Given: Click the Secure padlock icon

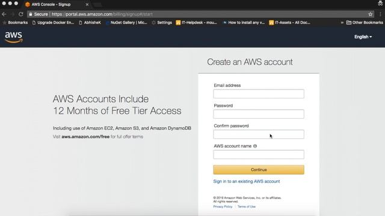Looking at the screenshot, I should (x=31, y=14).
